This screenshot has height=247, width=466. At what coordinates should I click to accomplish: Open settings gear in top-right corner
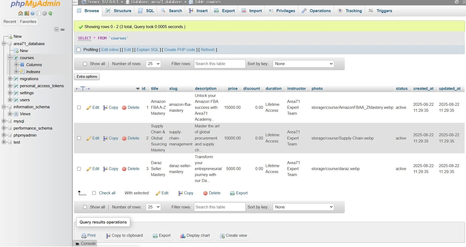(x=457, y=2)
